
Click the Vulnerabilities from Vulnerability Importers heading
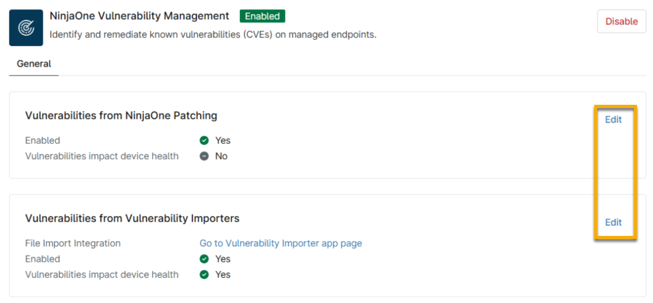tap(132, 218)
